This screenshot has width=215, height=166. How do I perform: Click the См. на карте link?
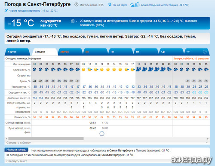[120, 5]
